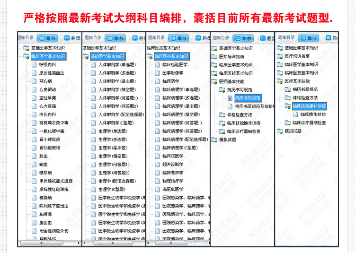Click the page icon next to 临床核医学

pyautogui.click(x=157, y=156)
